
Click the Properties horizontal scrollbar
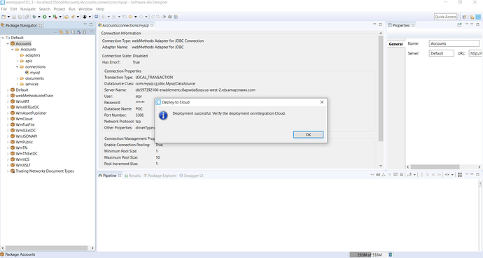(x=435, y=166)
